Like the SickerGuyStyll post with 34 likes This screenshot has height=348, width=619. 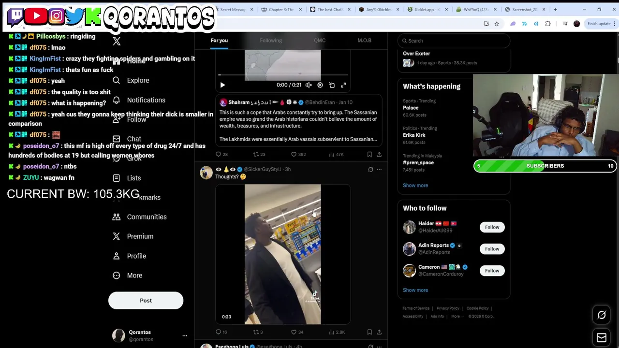[297, 332]
